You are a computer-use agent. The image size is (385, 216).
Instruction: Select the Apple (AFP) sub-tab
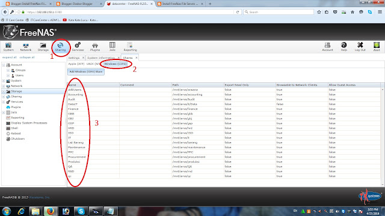[76, 64]
